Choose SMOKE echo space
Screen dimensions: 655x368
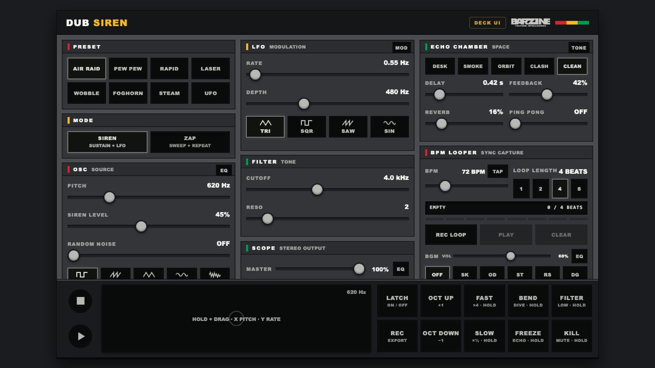[x=473, y=66]
